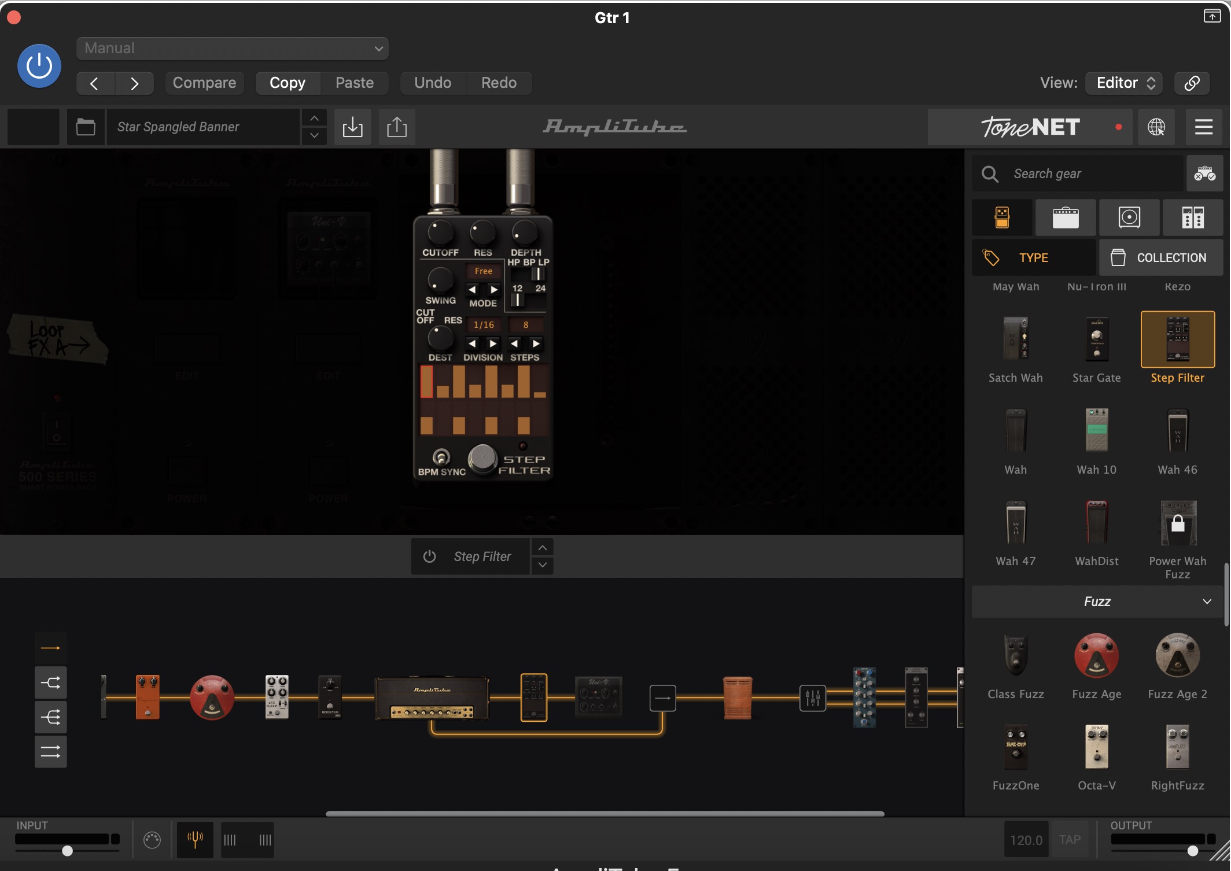Image resolution: width=1231 pixels, height=871 pixels.
Task: Click the down arrow beside Step Filter selector
Action: pos(543,565)
